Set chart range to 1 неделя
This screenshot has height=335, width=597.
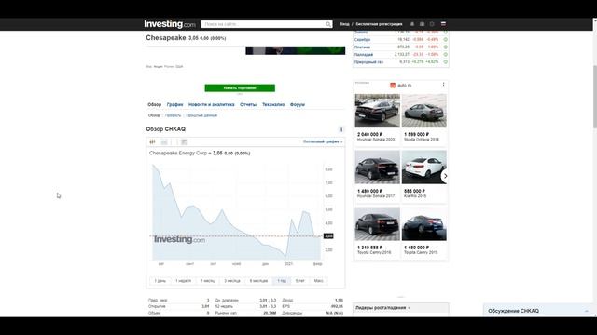[183, 281]
